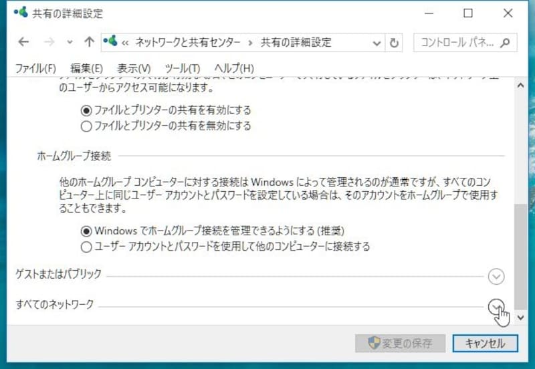Expand the すべてのネットワーク section

click(x=496, y=307)
